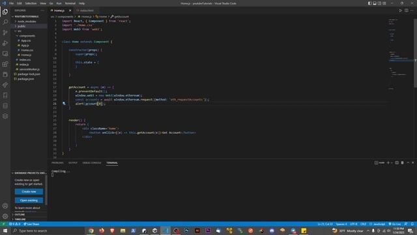
Task: Open Source Control view in activity bar
Action: pyautogui.click(x=5, y=33)
